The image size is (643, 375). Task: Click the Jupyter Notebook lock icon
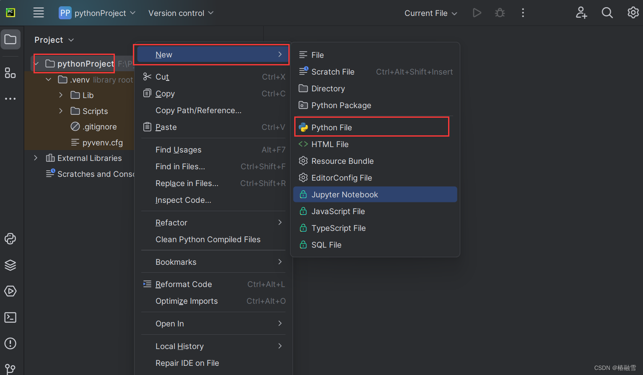[x=303, y=194]
